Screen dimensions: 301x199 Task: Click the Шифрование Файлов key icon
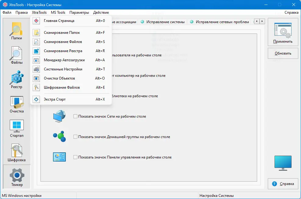(36, 87)
